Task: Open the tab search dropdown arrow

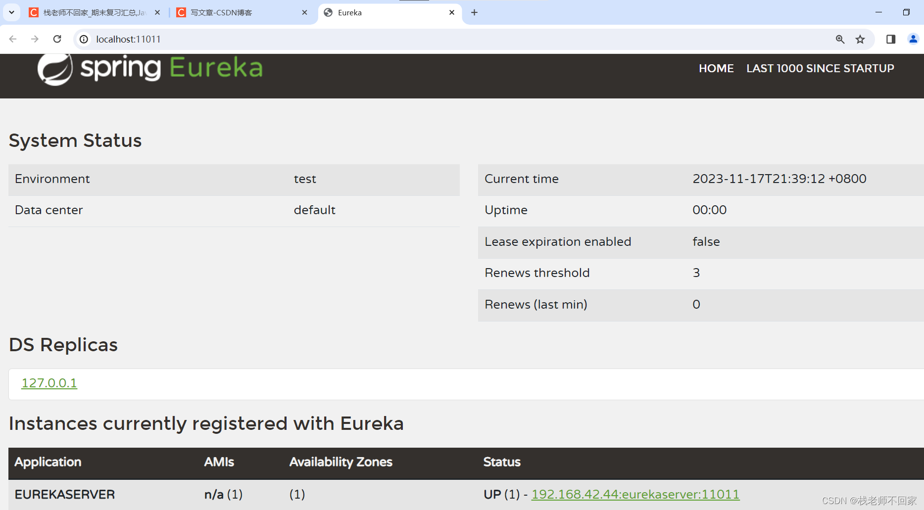Action: [x=11, y=12]
